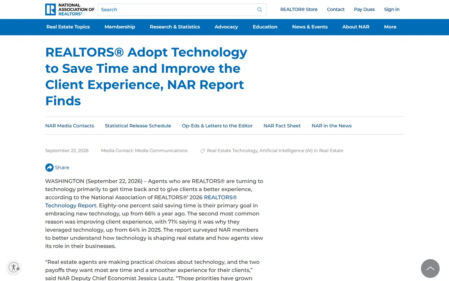Viewport: 449px width, 281px height.
Task: Click Artificial Intelligence (AI) in Real Estate tag
Action: point(302,151)
